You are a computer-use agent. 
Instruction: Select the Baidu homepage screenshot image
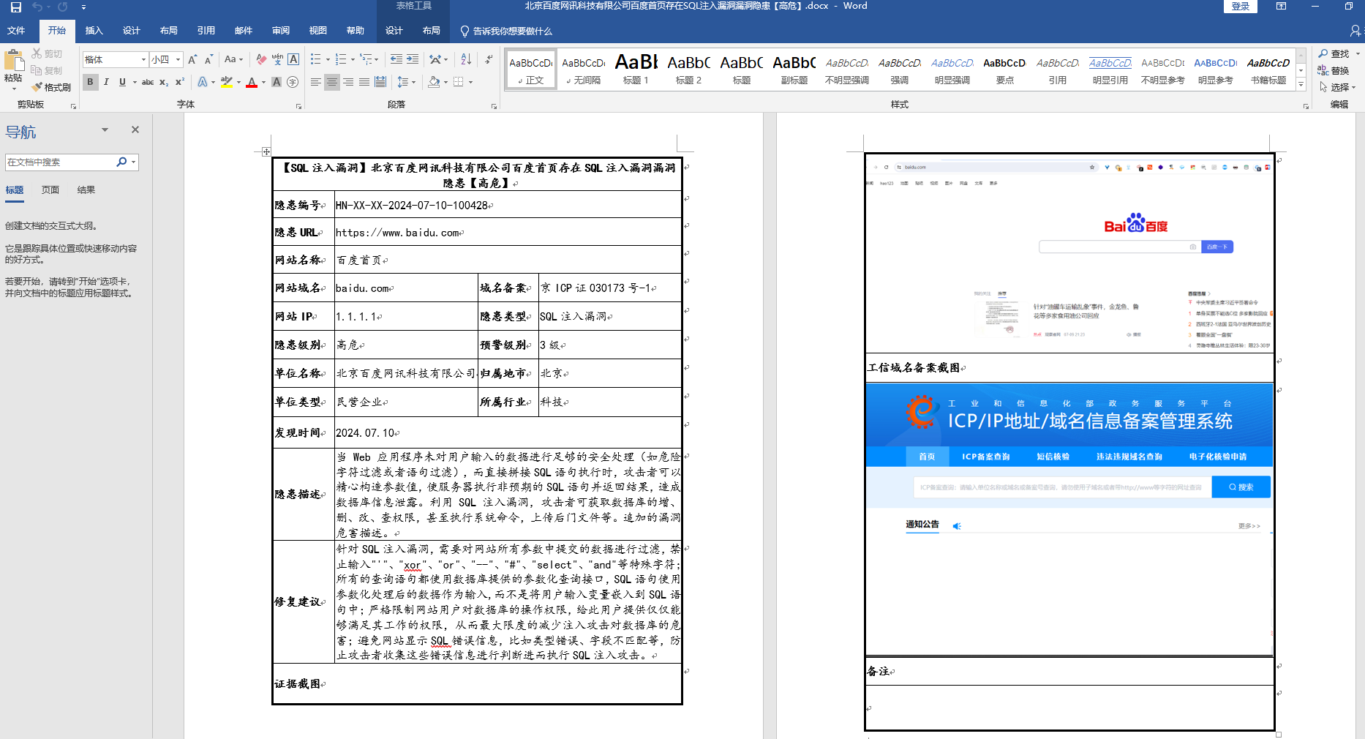pos(1069,253)
